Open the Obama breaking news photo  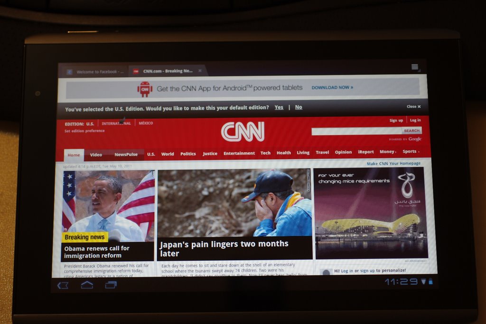pyautogui.click(x=108, y=206)
